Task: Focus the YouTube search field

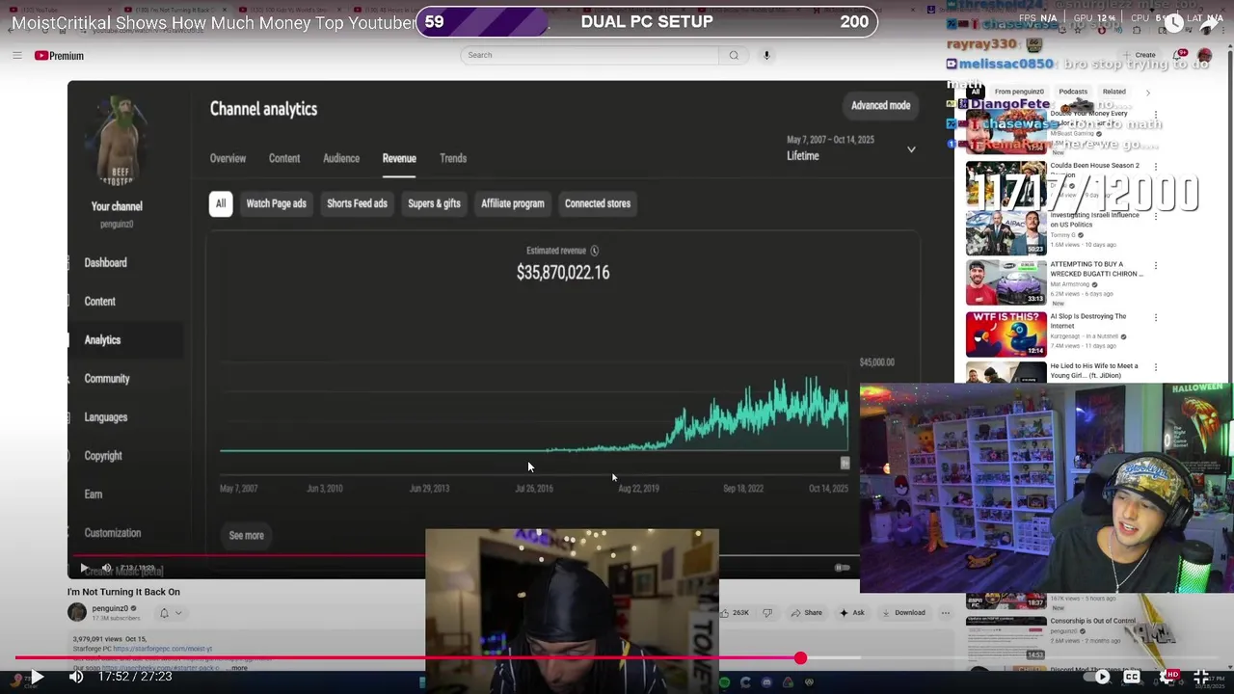Action: click(x=589, y=55)
